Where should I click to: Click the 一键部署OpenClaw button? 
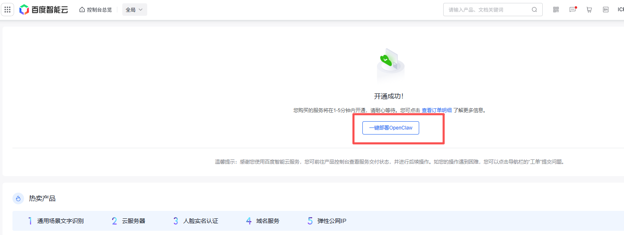(391, 128)
